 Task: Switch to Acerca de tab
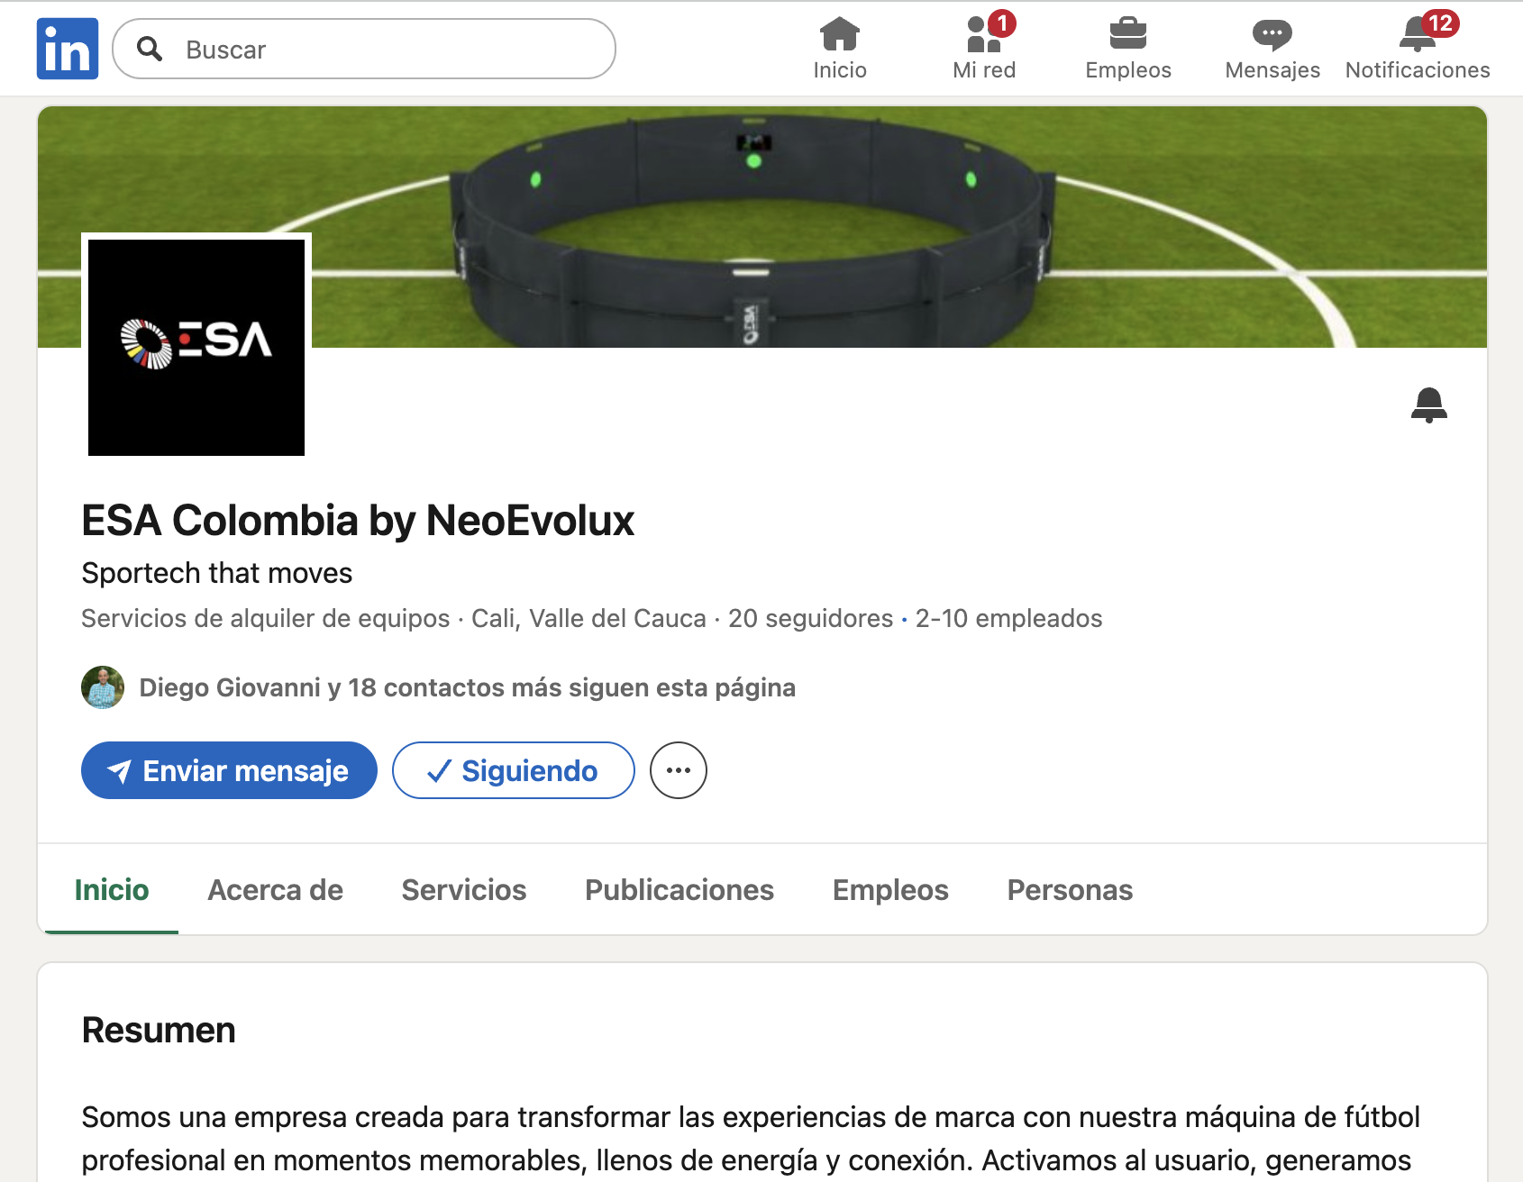276,890
